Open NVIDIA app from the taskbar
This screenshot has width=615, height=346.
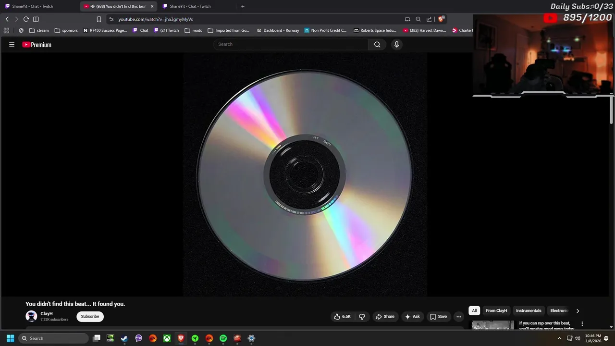tap(111, 338)
